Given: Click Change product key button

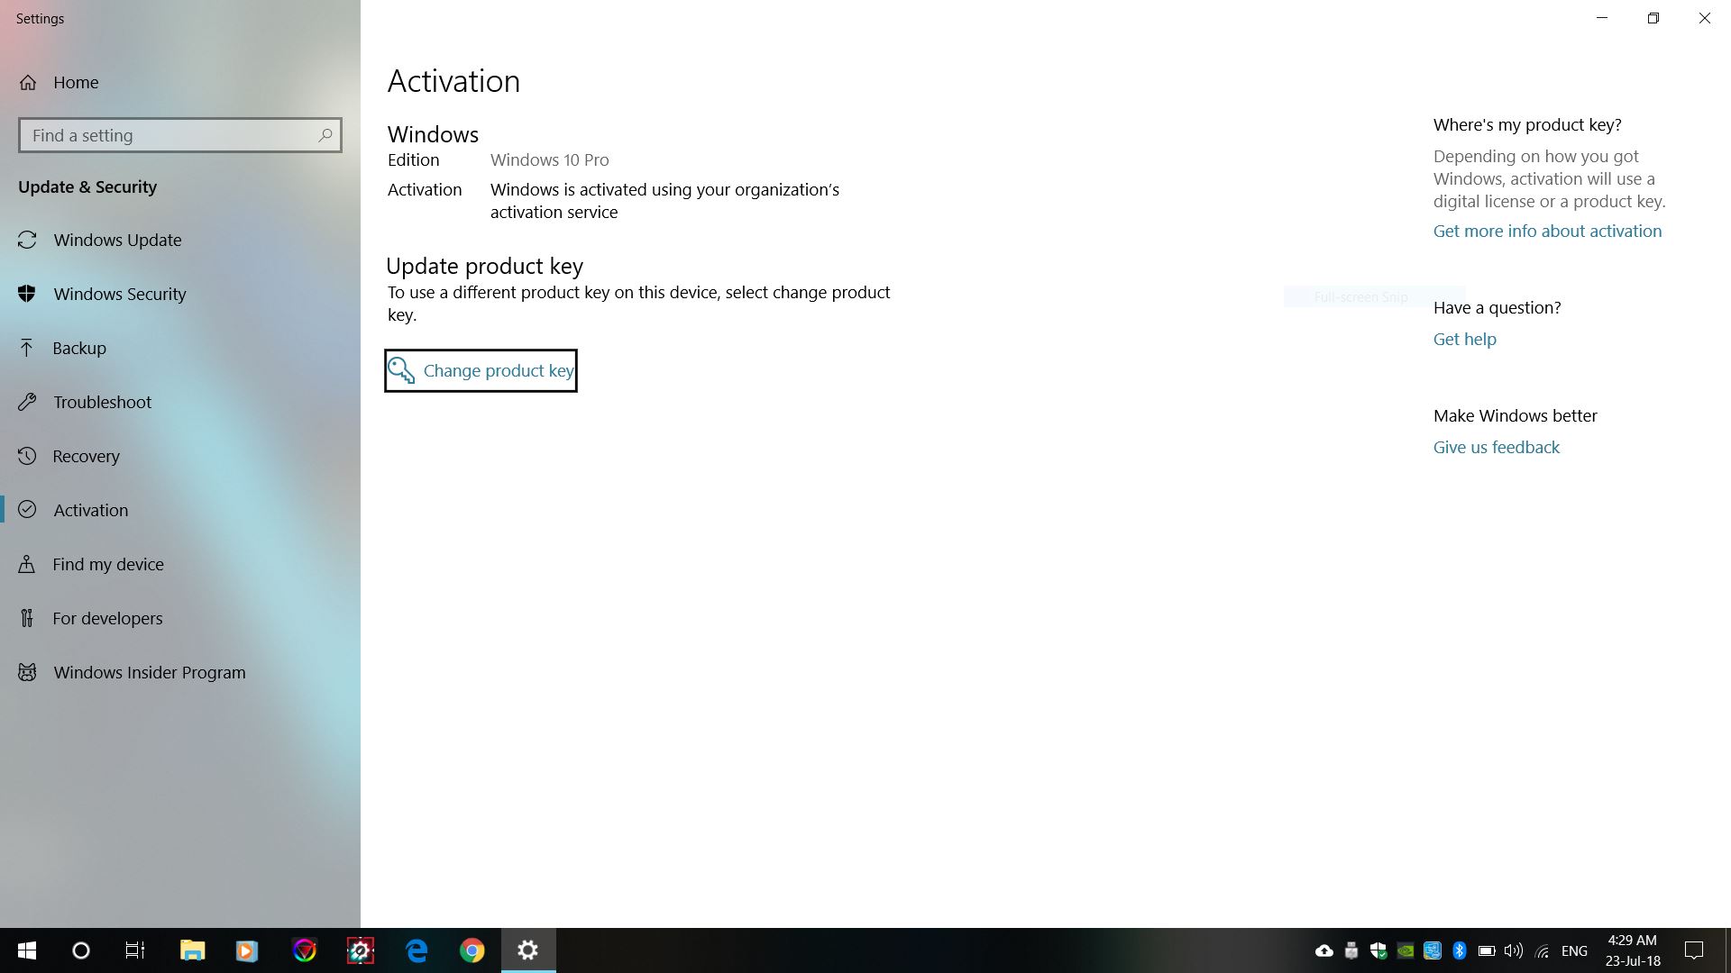Looking at the screenshot, I should coord(481,369).
